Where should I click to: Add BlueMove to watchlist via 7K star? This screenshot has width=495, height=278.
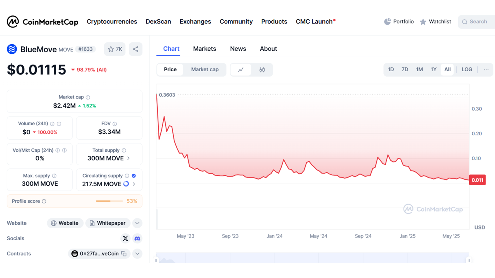(115, 49)
